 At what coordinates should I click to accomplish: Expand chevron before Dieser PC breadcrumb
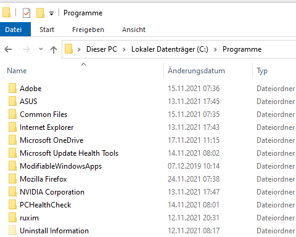[79, 49]
